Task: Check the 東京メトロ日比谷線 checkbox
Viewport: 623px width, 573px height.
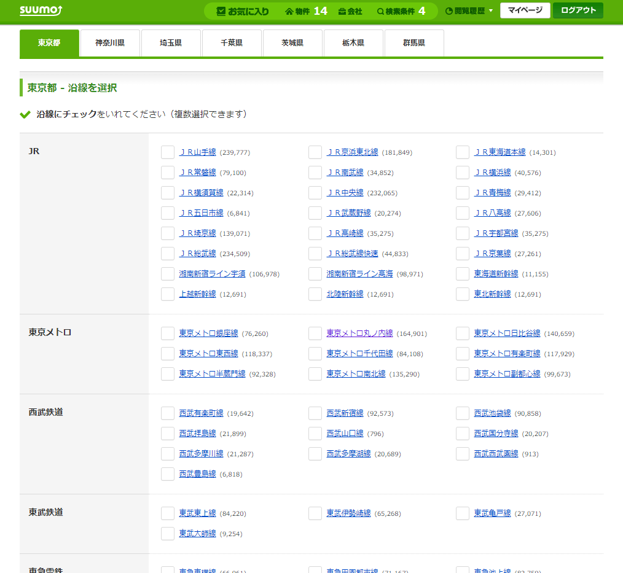Action: click(x=463, y=333)
